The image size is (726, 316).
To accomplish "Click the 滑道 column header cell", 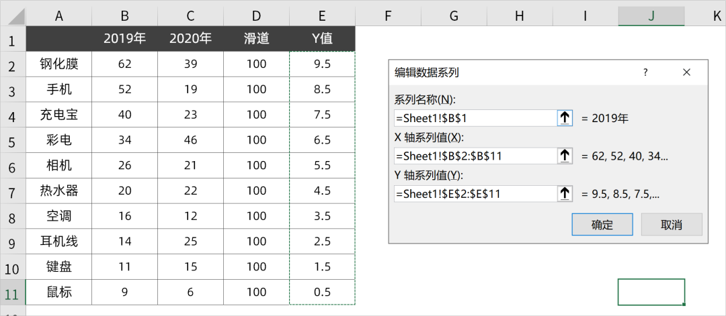I will click(x=256, y=39).
